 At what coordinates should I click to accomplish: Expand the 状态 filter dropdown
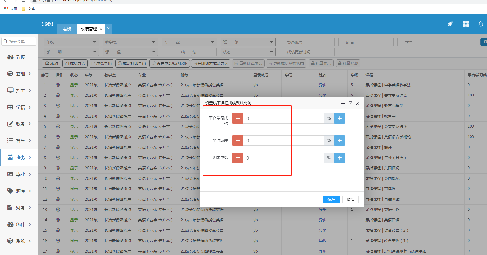point(248,52)
